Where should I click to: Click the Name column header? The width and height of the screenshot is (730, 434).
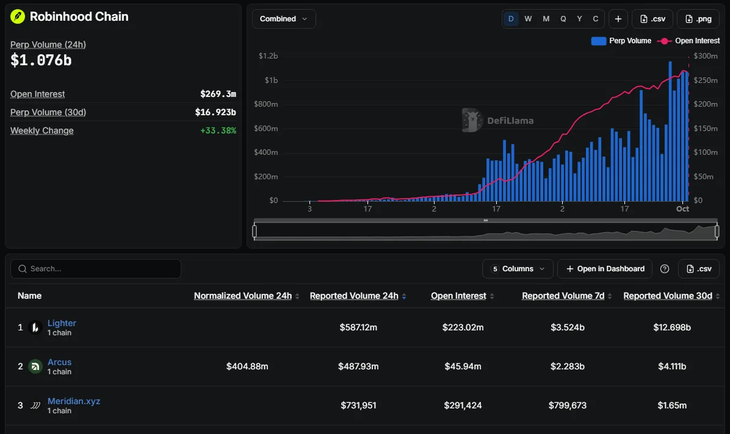(29, 296)
